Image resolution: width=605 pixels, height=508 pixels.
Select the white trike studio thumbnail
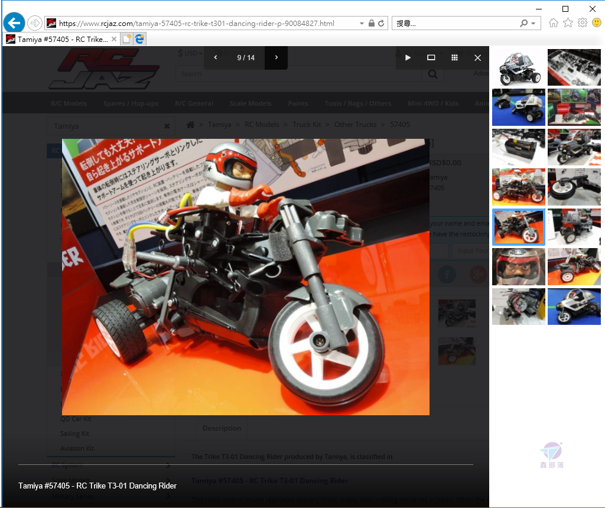tap(519, 67)
